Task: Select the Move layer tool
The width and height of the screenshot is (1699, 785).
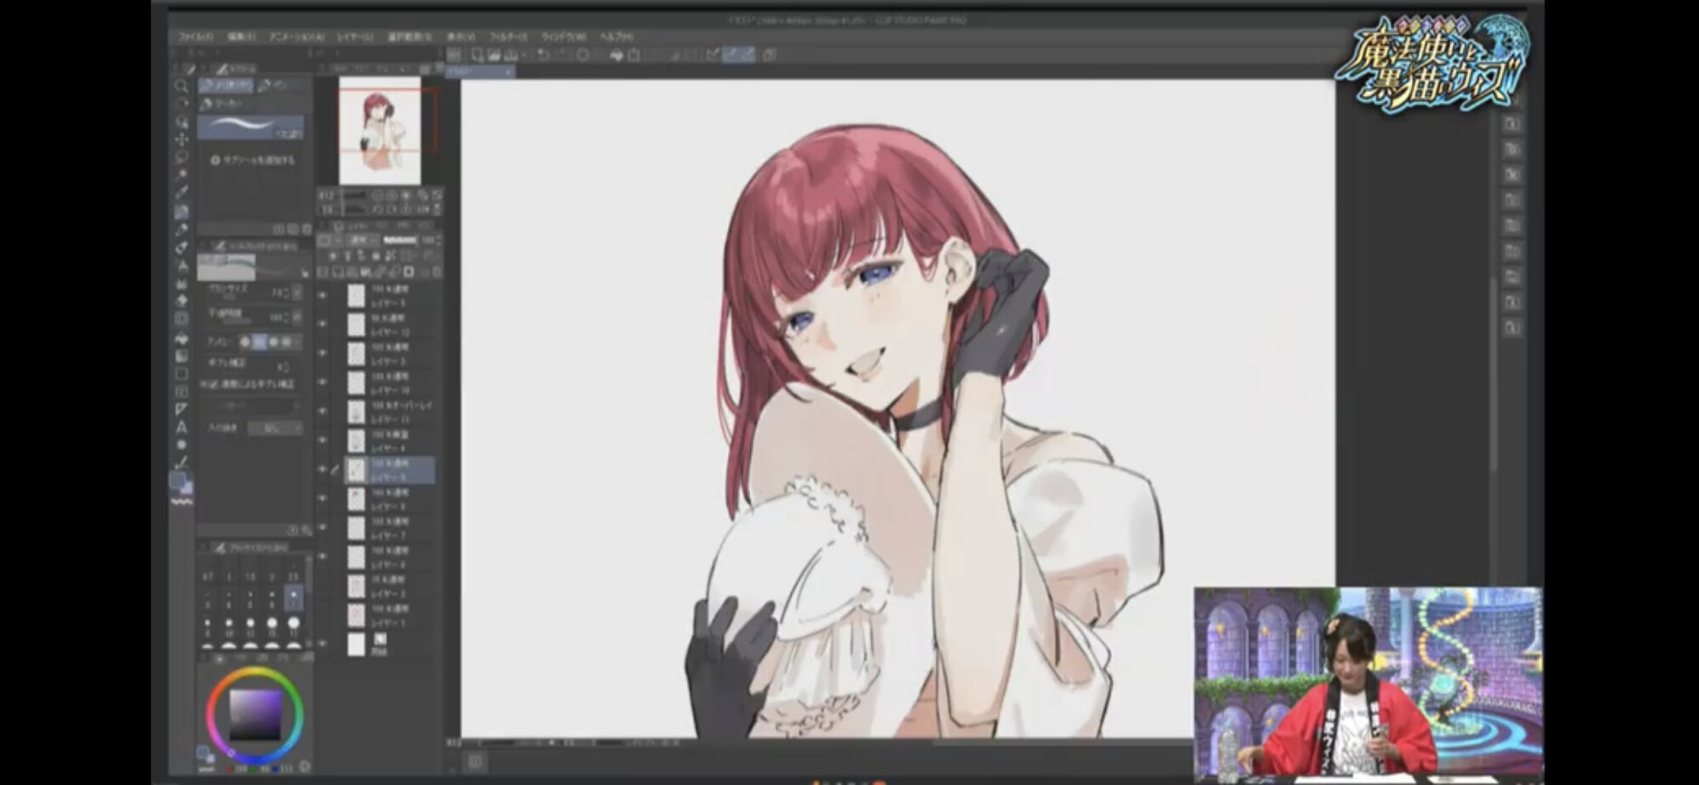Action: [x=181, y=139]
